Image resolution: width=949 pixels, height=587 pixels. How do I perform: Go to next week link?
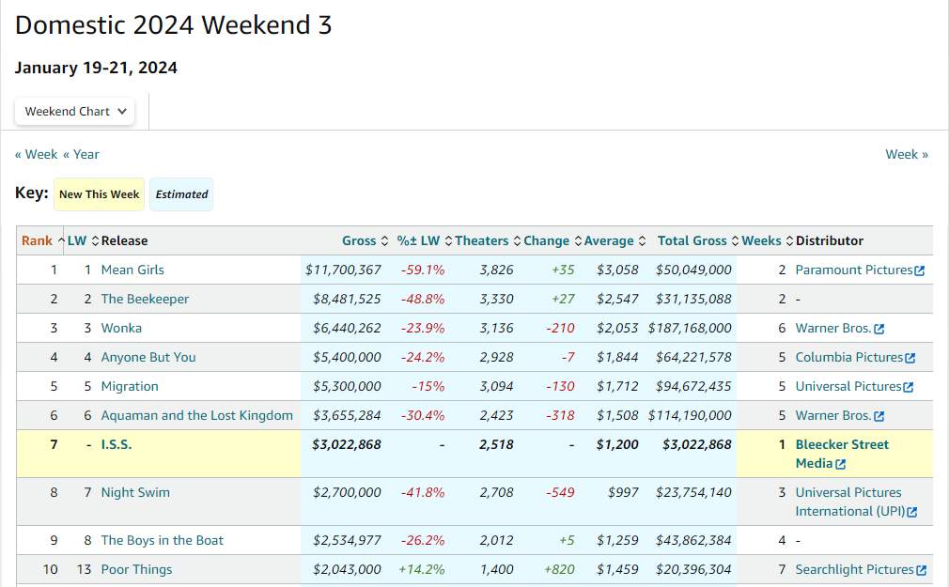coord(907,154)
